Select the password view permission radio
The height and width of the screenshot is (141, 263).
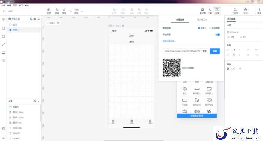(210, 28)
